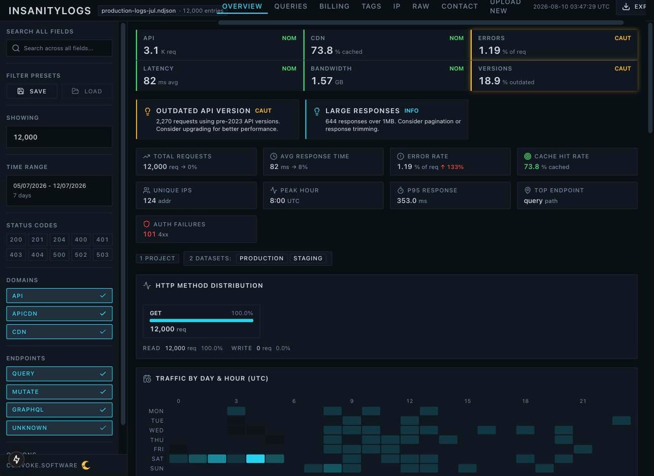Open the Showing 12,000 entries selector
The width and height of the screenshot is (654, 476).
pyautogui.click(x=59, y=137)
